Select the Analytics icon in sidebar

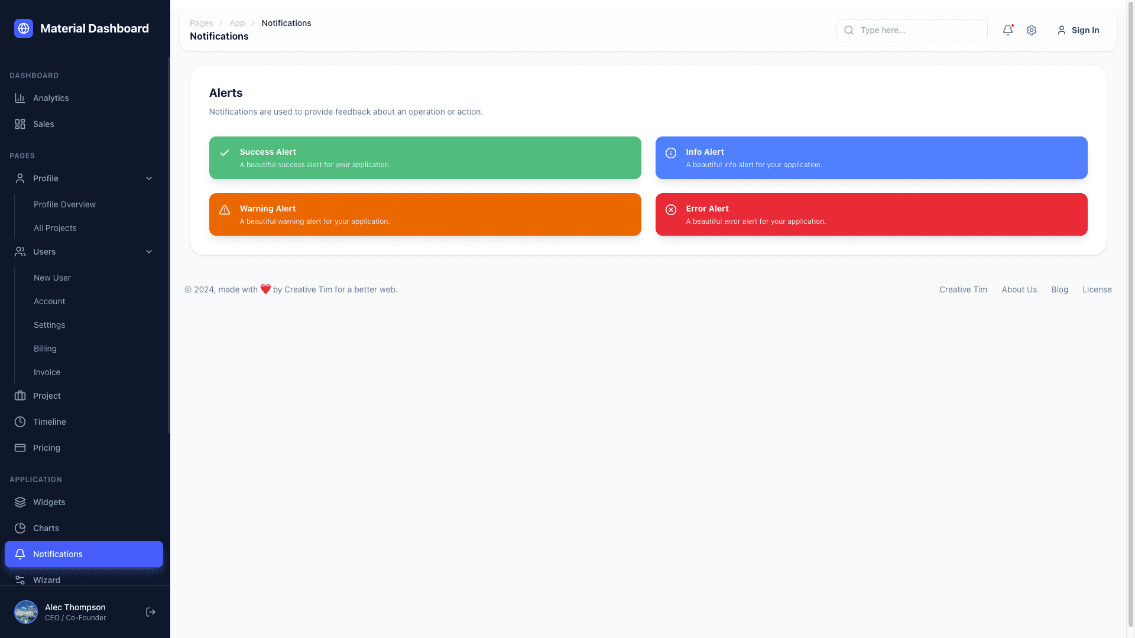tap(20, 98)
